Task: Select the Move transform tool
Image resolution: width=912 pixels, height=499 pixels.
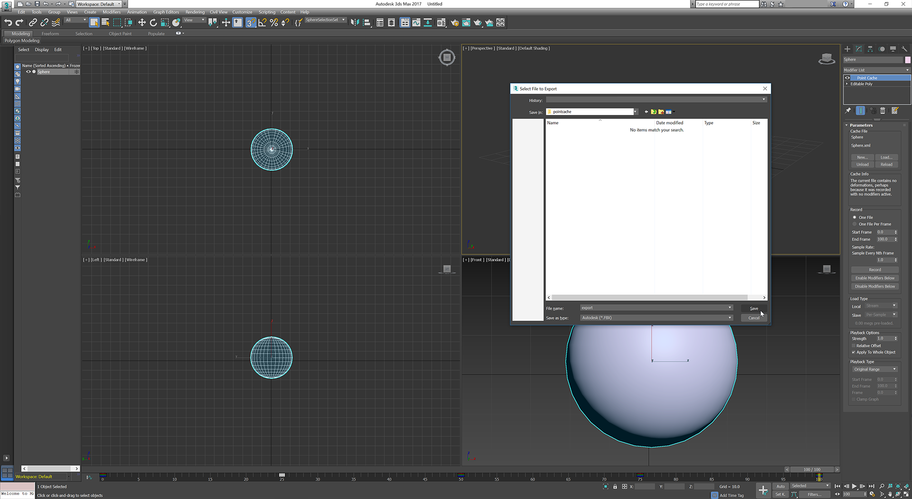Action: (142, 22)
